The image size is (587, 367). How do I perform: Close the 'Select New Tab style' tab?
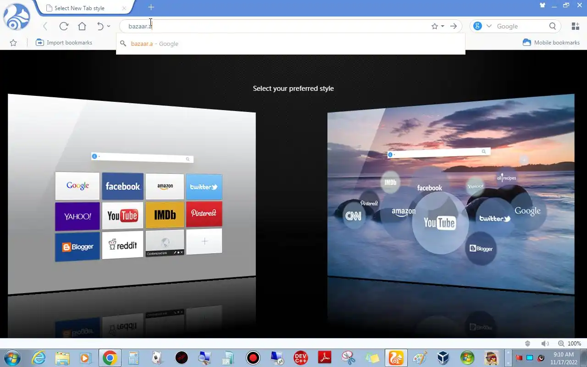pos(124,8)
